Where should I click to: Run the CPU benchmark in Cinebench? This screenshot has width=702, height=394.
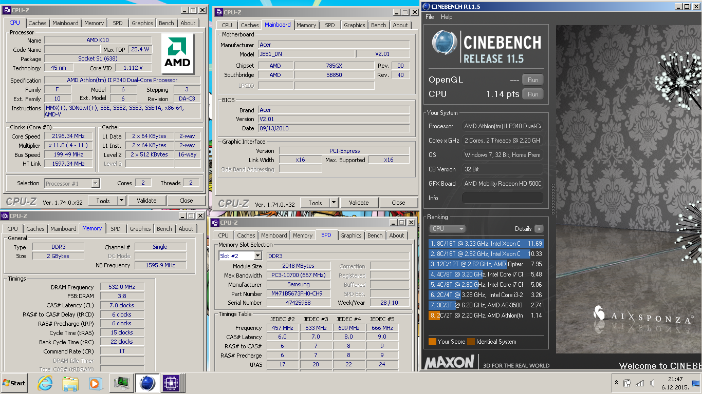click(x=533, y=94)
